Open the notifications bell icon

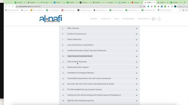point(159,19)
